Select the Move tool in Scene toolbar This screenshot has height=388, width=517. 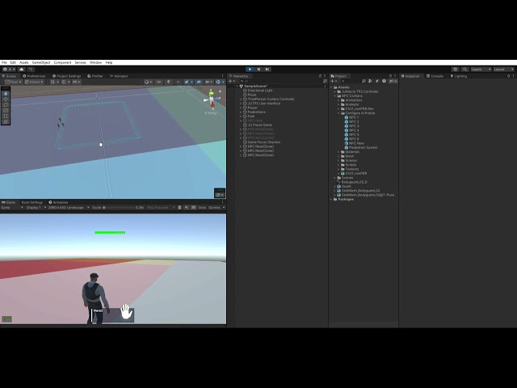tap(6, 99)
